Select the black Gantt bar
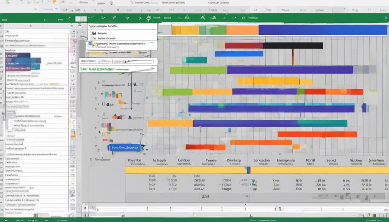The height and width of the screenshot is (222, 389). pos(293,46)
